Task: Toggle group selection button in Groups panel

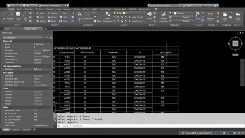Action: (x=203, y=21)
